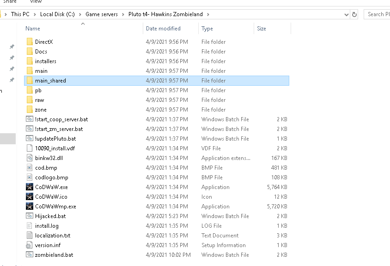Select the install.log file icon
Screen dimensions: 390x266
pos(30,226)
